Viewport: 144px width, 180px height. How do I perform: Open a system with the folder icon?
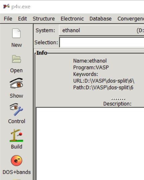coord(16,59)
